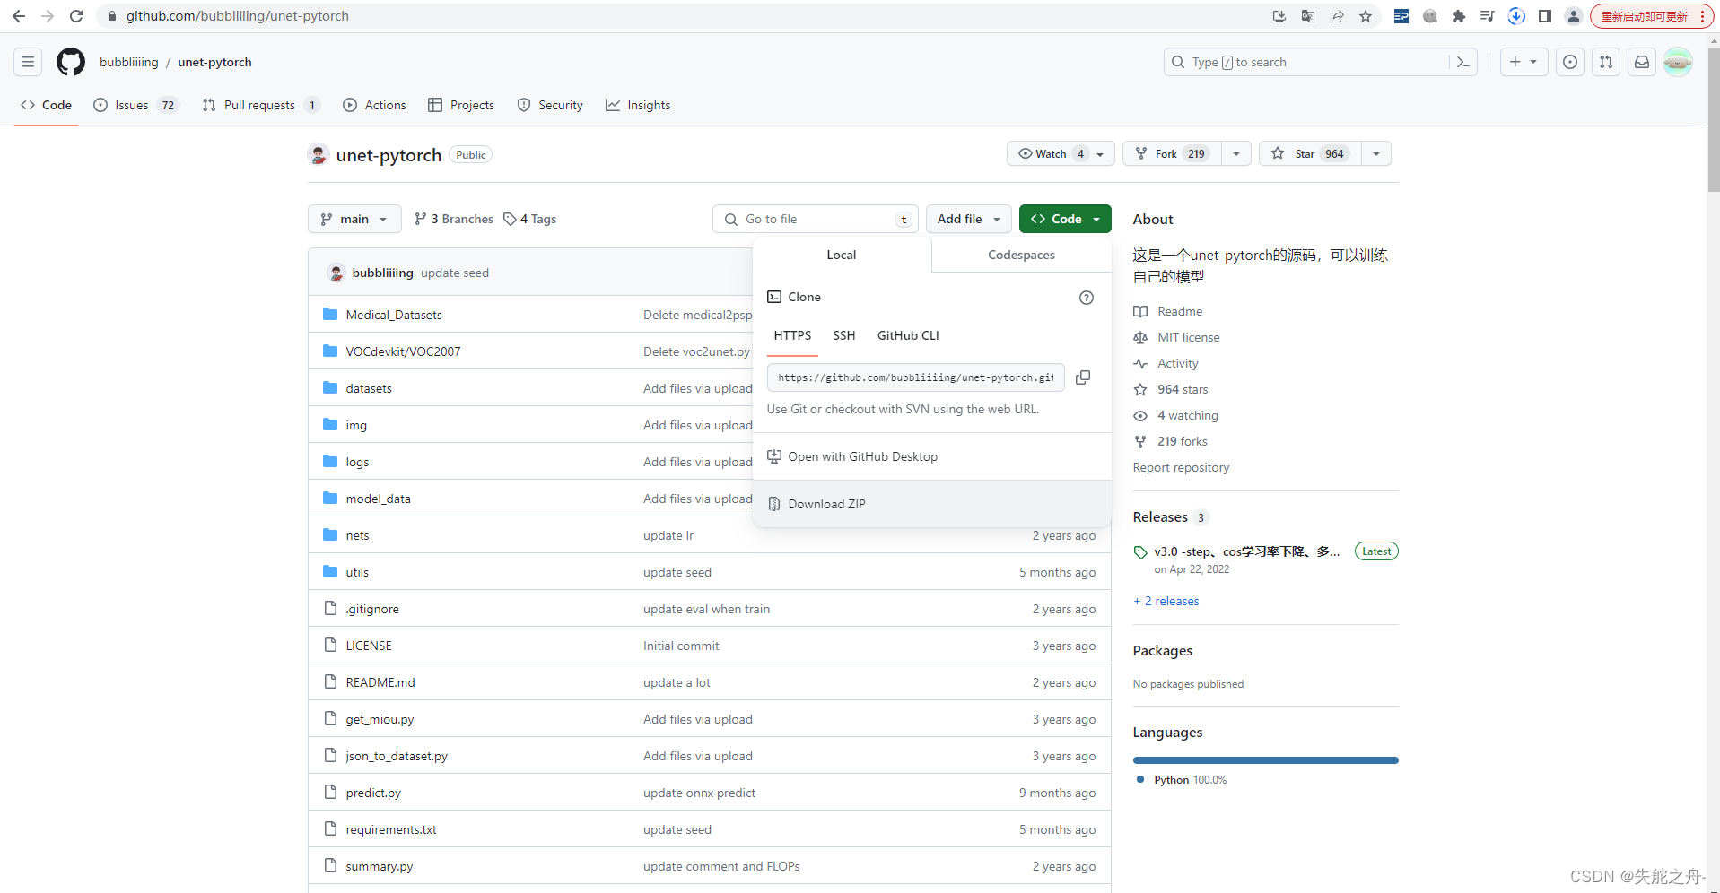
Task: Open the create new plus dropdown
Action: tap(1524, 62)
